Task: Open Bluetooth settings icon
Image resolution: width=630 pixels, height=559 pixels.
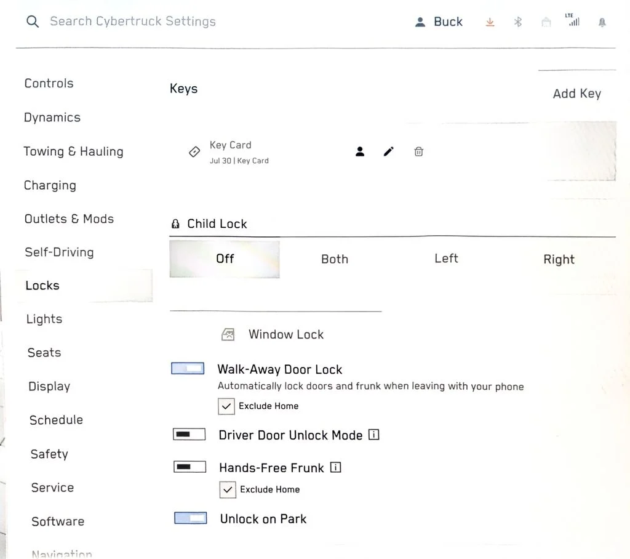Action: click(x=518, y=22)
